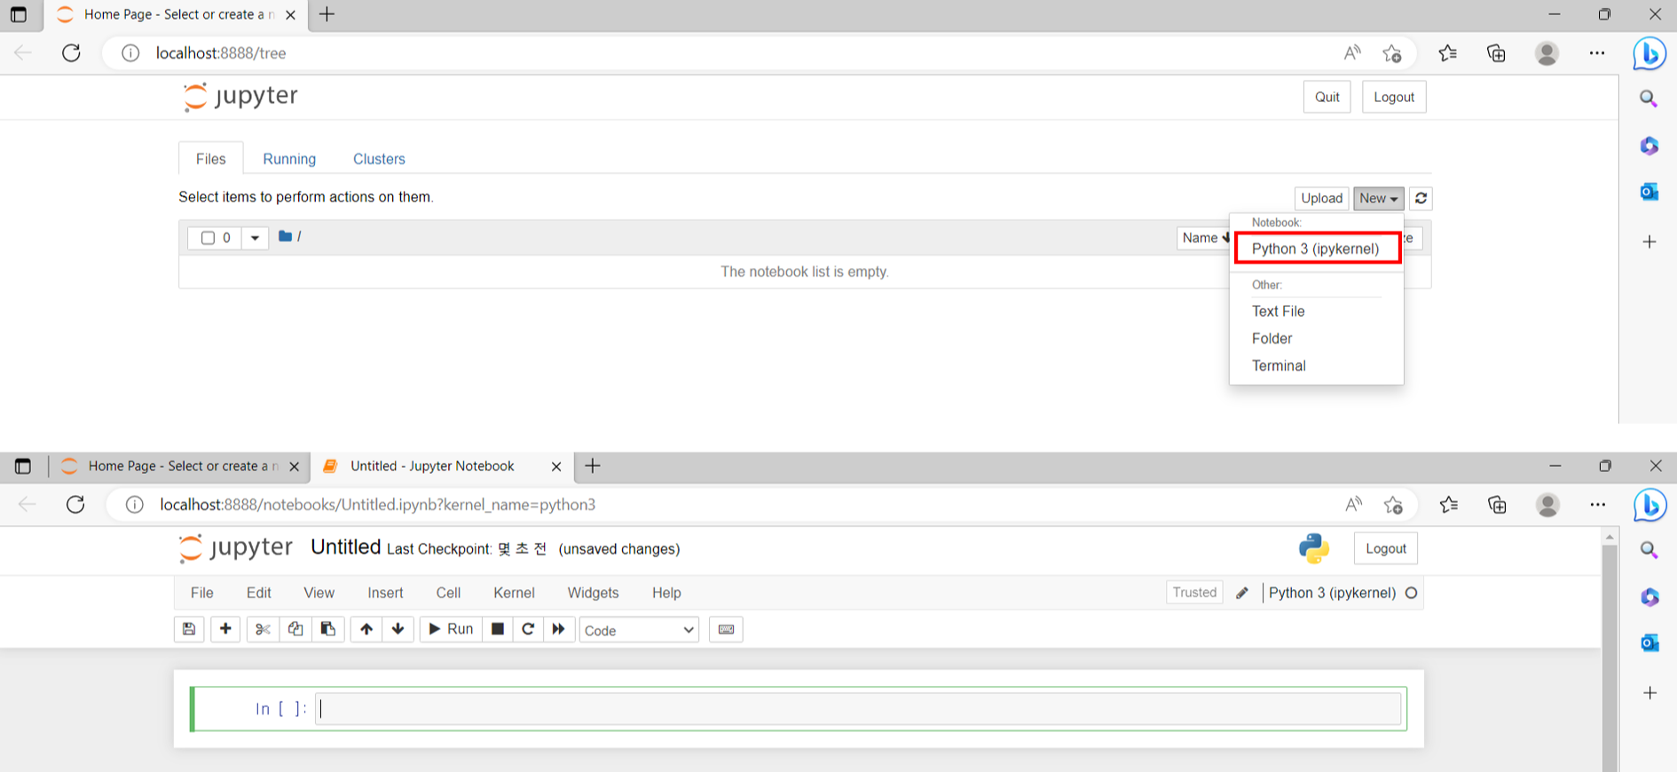Switch to the Clusters tab
This screenshot has width=1677, height=772.
(x=379, y=159)
